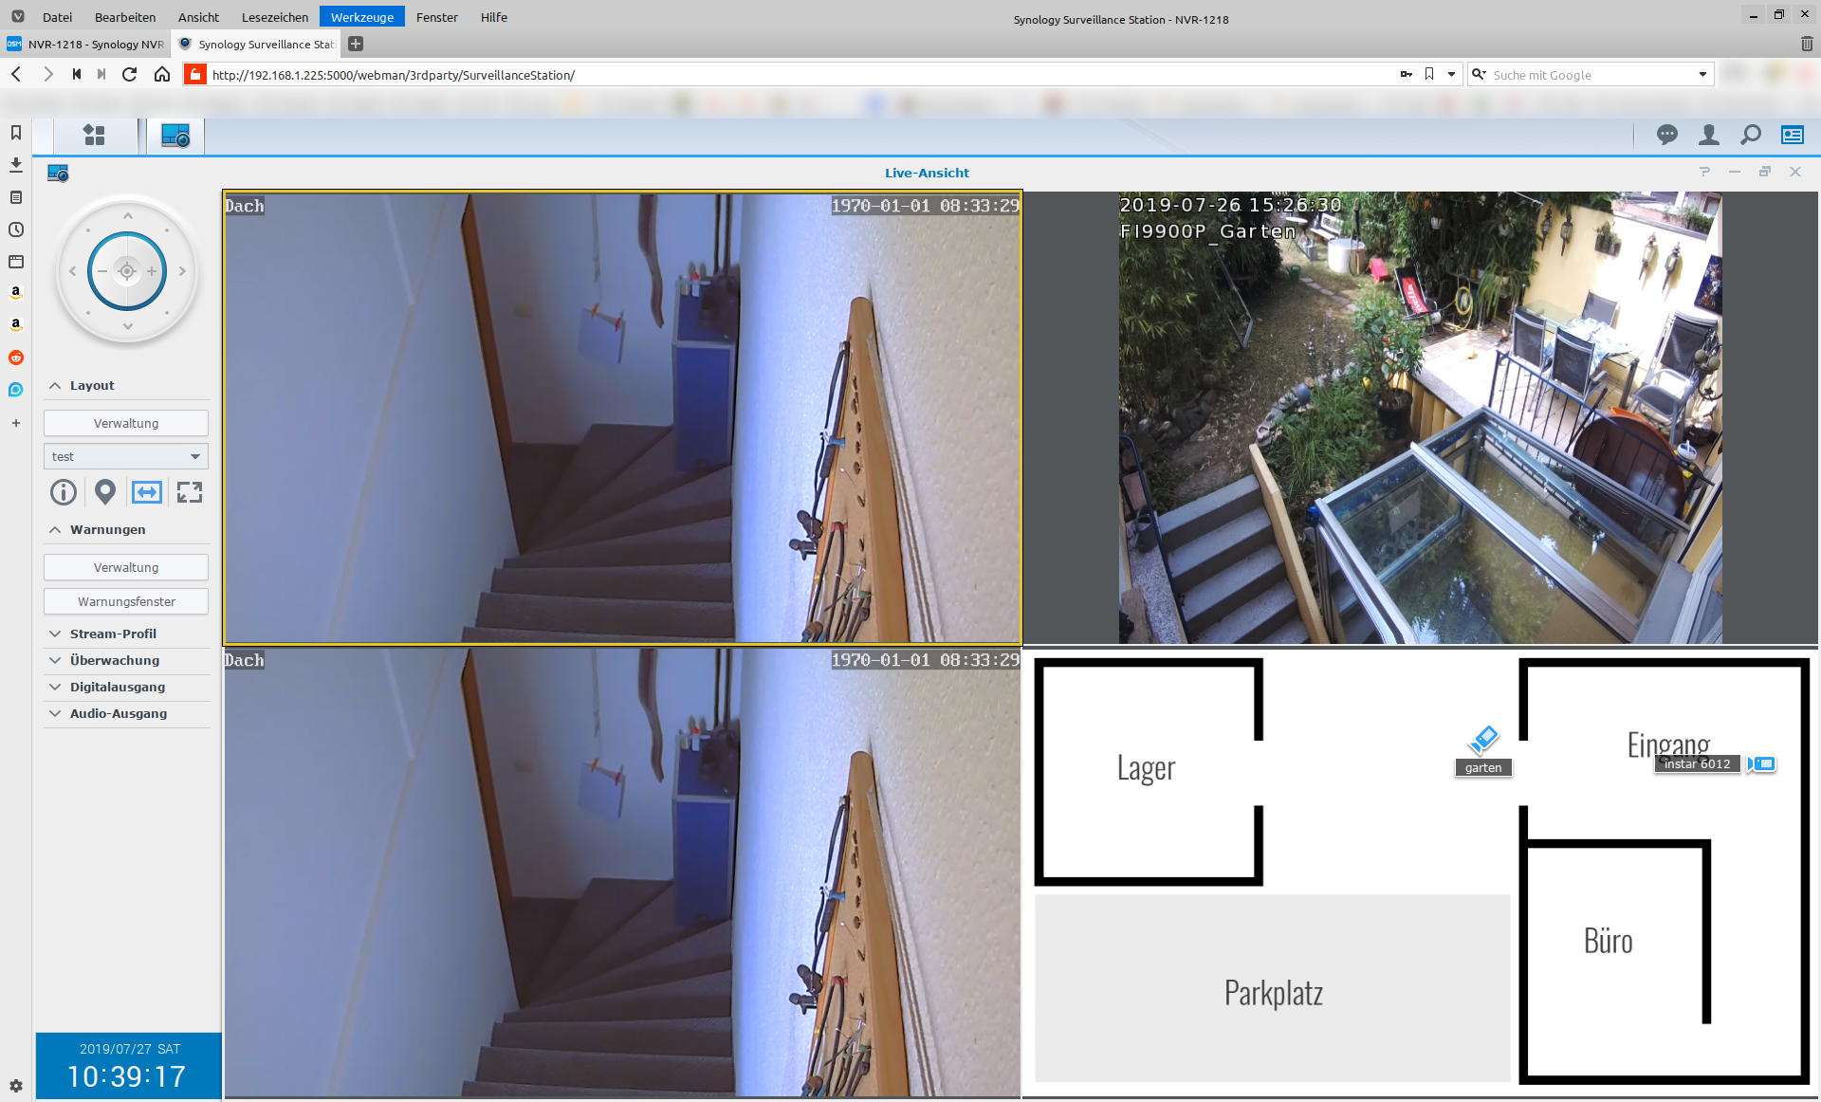Open the test layout dropdown

point(126,456)
